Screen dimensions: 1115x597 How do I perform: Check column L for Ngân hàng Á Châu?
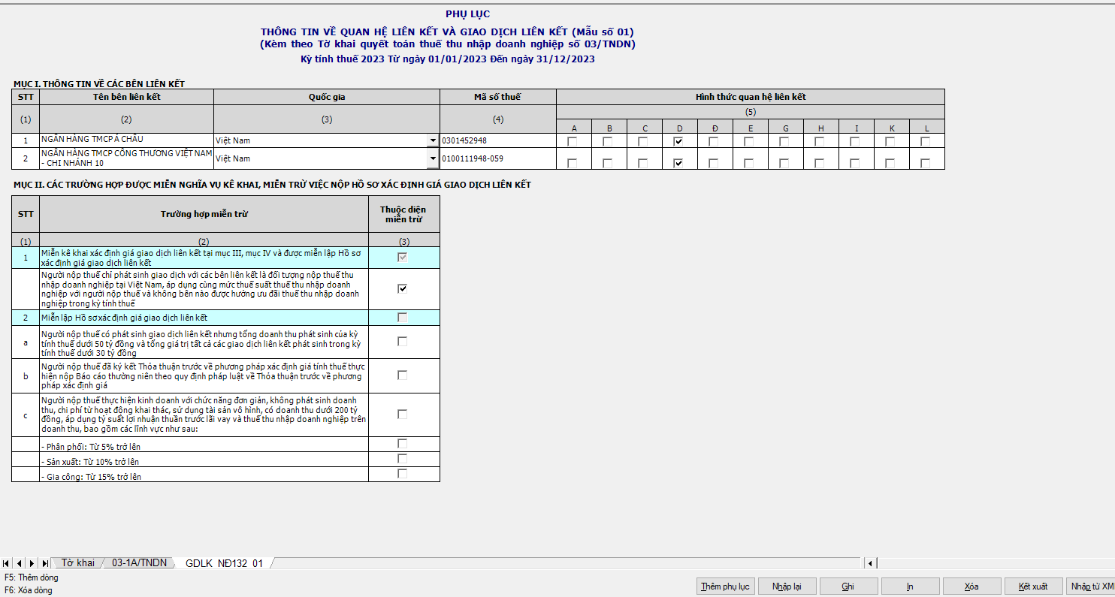(926, 141)
